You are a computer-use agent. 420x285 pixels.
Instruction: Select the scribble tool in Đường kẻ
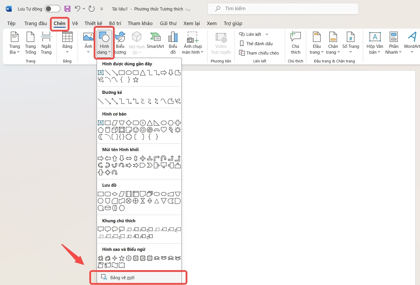(178, 101)
